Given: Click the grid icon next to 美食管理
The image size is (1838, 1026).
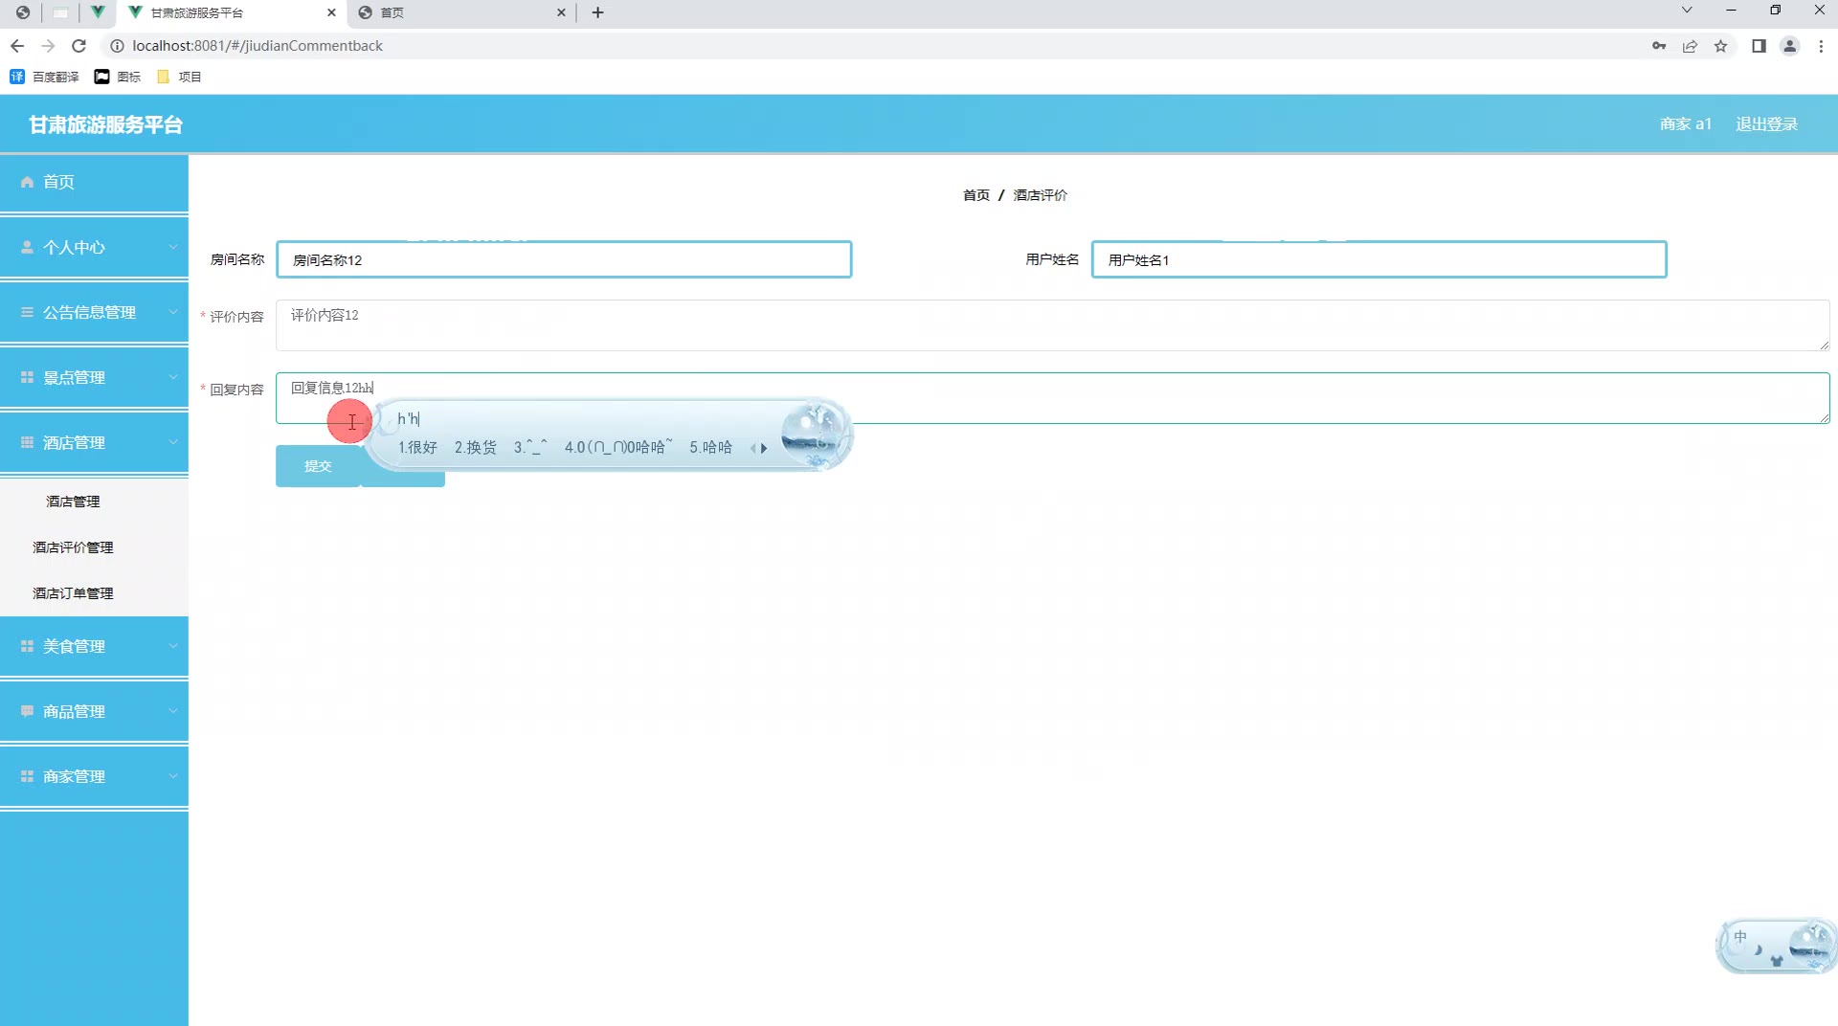Looking at the screenshot, I should [x=27, y=646].
